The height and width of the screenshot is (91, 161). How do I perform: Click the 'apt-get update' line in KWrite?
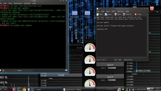(x=103, y=22)
